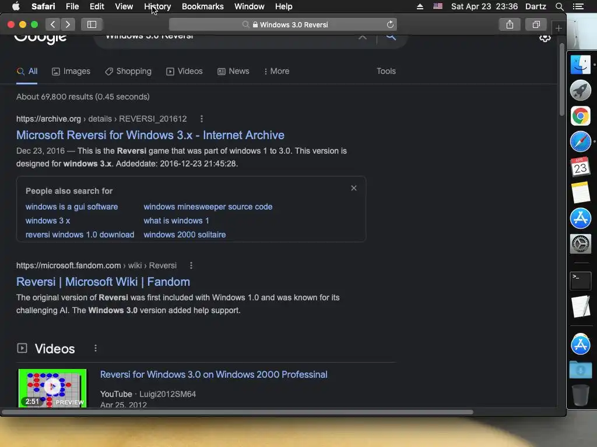Open Spotlight search in the menu bar

559,6
